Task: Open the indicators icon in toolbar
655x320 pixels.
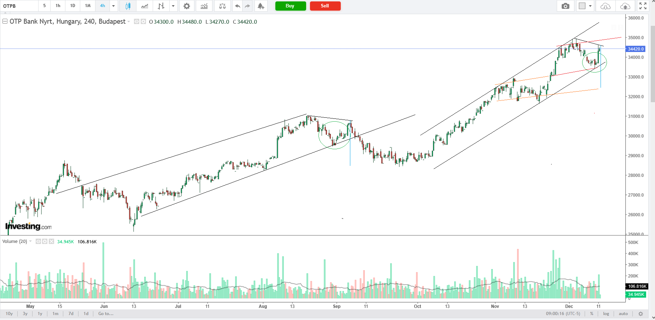Action: [204, 6]
